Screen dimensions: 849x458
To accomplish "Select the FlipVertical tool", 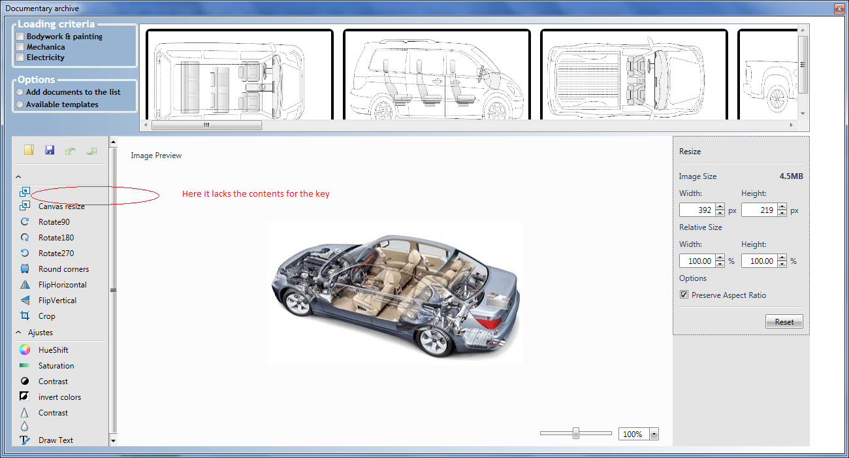I will tap(57, 301).
